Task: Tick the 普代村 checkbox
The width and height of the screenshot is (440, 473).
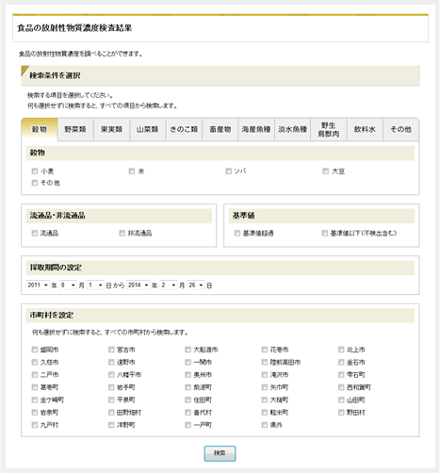Action: 187,413
